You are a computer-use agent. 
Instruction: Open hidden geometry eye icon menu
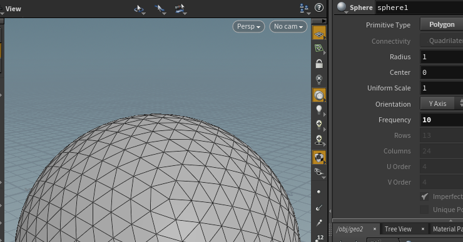coord(319,172)
